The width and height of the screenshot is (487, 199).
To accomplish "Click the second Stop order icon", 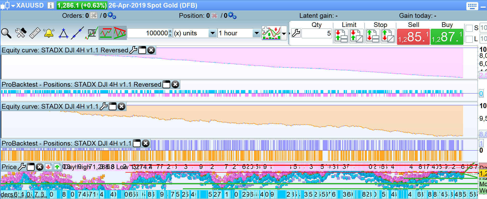I will pos(388,36).
